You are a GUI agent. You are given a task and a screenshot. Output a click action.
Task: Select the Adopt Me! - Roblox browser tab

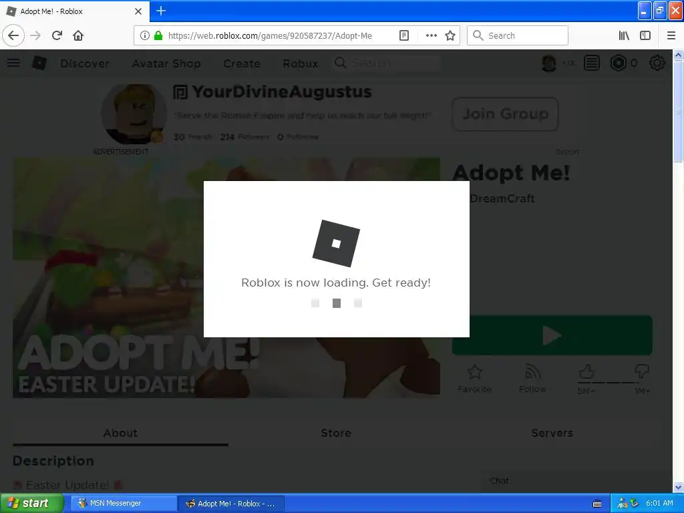[x=74, y=11]
